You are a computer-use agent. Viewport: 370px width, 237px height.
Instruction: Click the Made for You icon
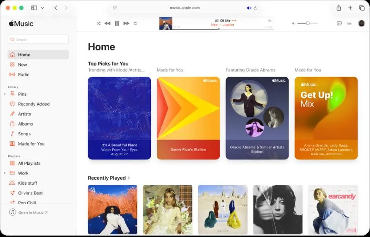pyautogui.click(x=12, y=144)
